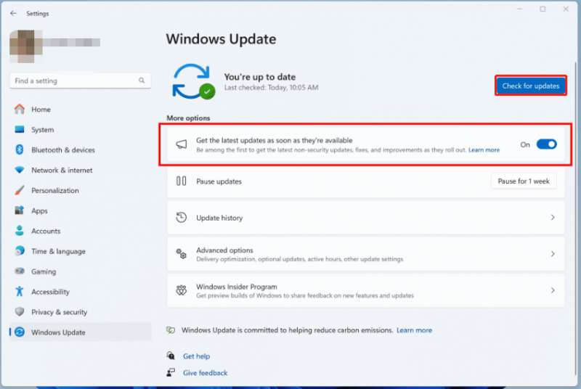Viewport: 581px width, 389px height.
Task: Click the Advanced options gears icon
Action: (181, 254)
